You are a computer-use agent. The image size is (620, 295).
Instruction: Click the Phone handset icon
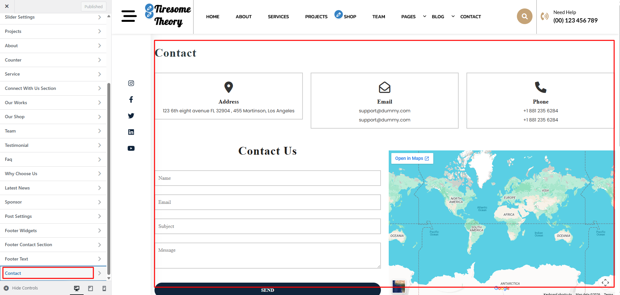click(541, 87)
